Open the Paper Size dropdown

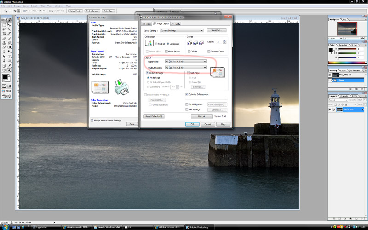(x=185, y=61)
